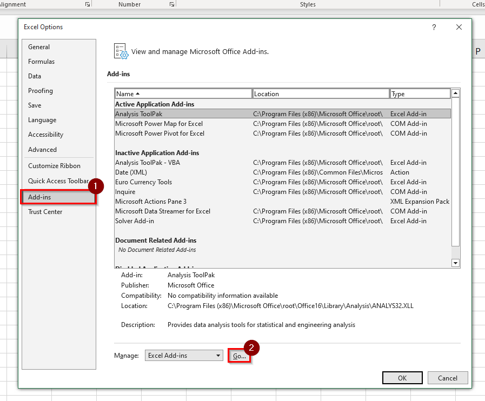The width and height of the screenshot is (485, 401).
Task: Open Quick Access Toolbar settings
Action: pyautogui.click(x=58, y=181)
